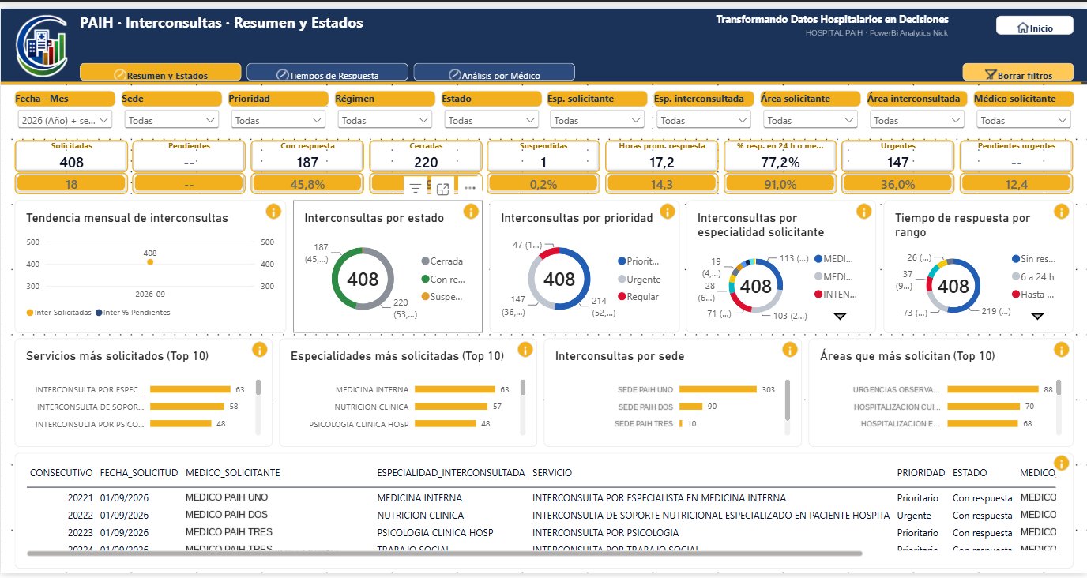
Task: Toggle Urgente legend item in prioridad chart
Action: [641, 279]
